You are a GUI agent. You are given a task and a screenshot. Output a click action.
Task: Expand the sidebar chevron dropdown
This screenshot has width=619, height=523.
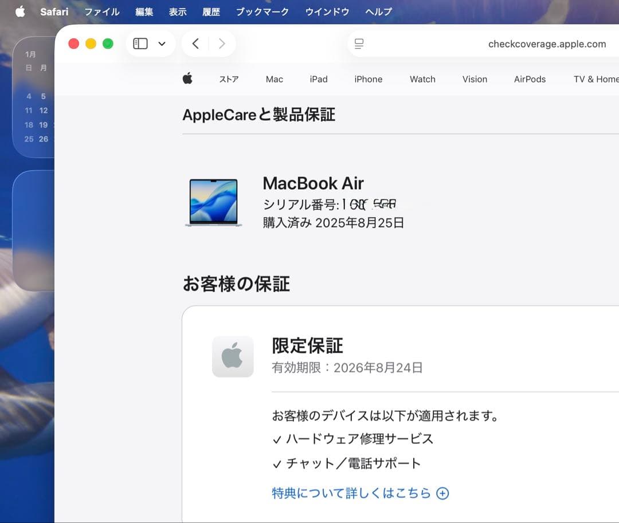(x=161, y=43)
